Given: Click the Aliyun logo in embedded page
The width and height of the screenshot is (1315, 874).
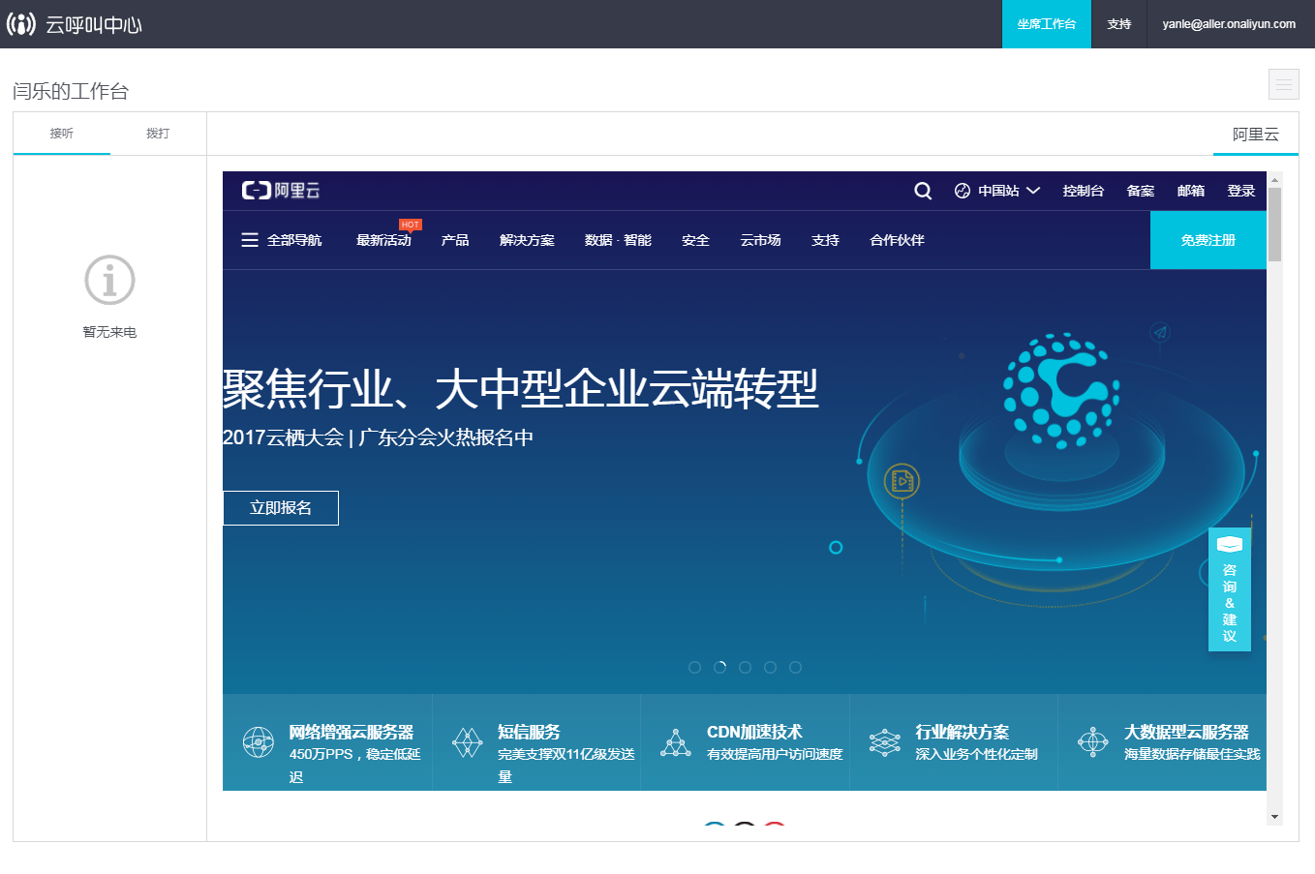Looking at the screenshot, I should [x=281, y=191].
